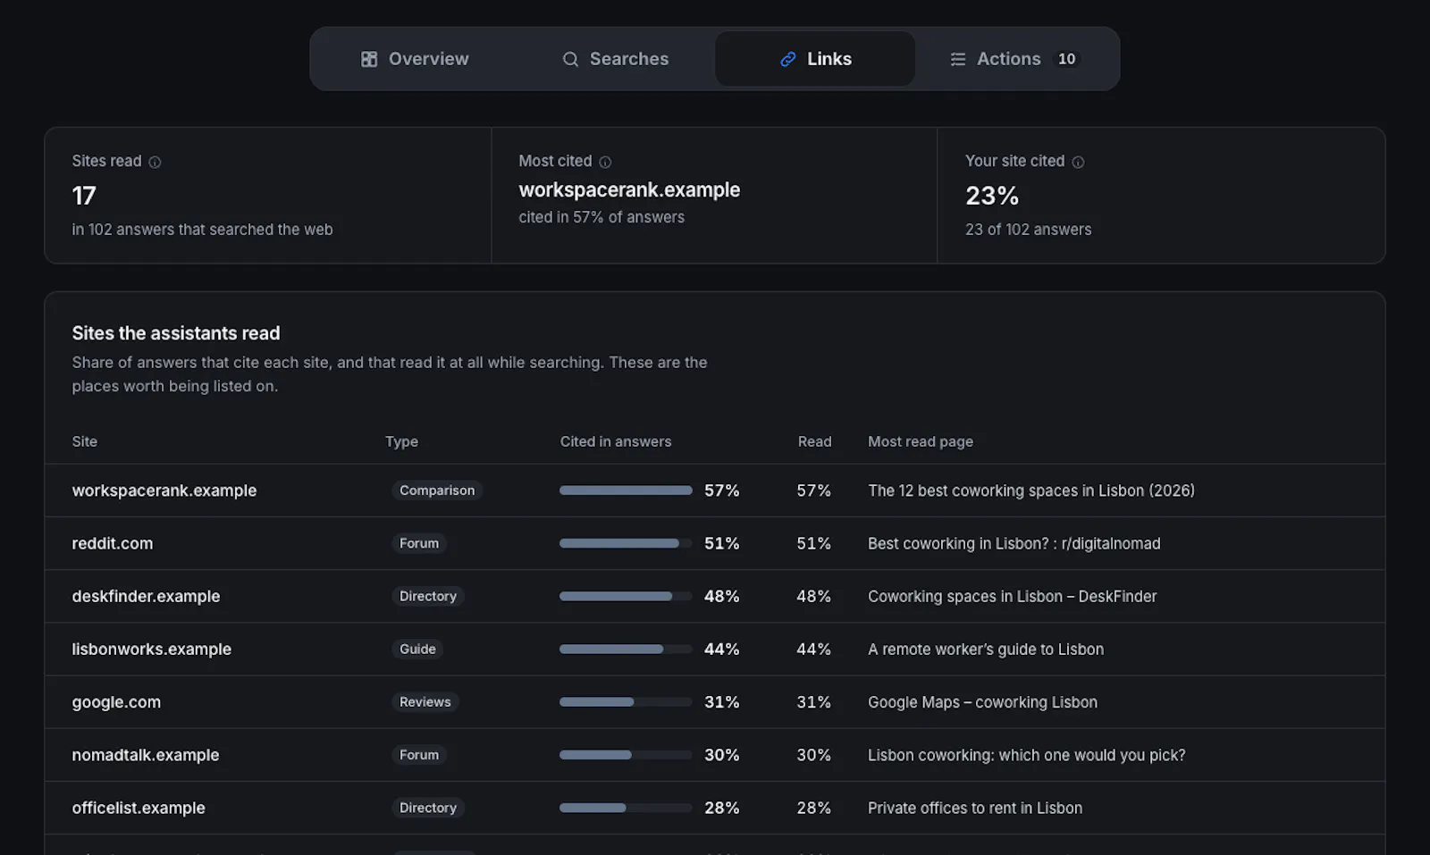Click the 31% citation bar for google.com

point(626,702)
